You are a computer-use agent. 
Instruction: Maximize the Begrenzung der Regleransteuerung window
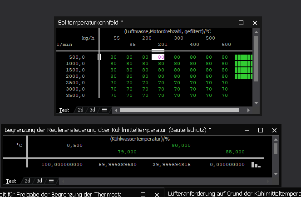pyautogui.click(x=261, y=130)
